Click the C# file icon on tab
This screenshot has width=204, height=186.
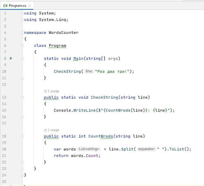point(5,6)
